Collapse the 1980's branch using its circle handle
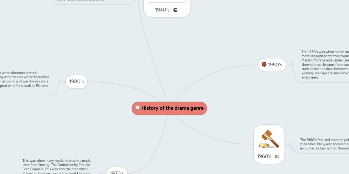Viewport: 349px width, 174px height. pyautogui.click(x=60, y=82)
